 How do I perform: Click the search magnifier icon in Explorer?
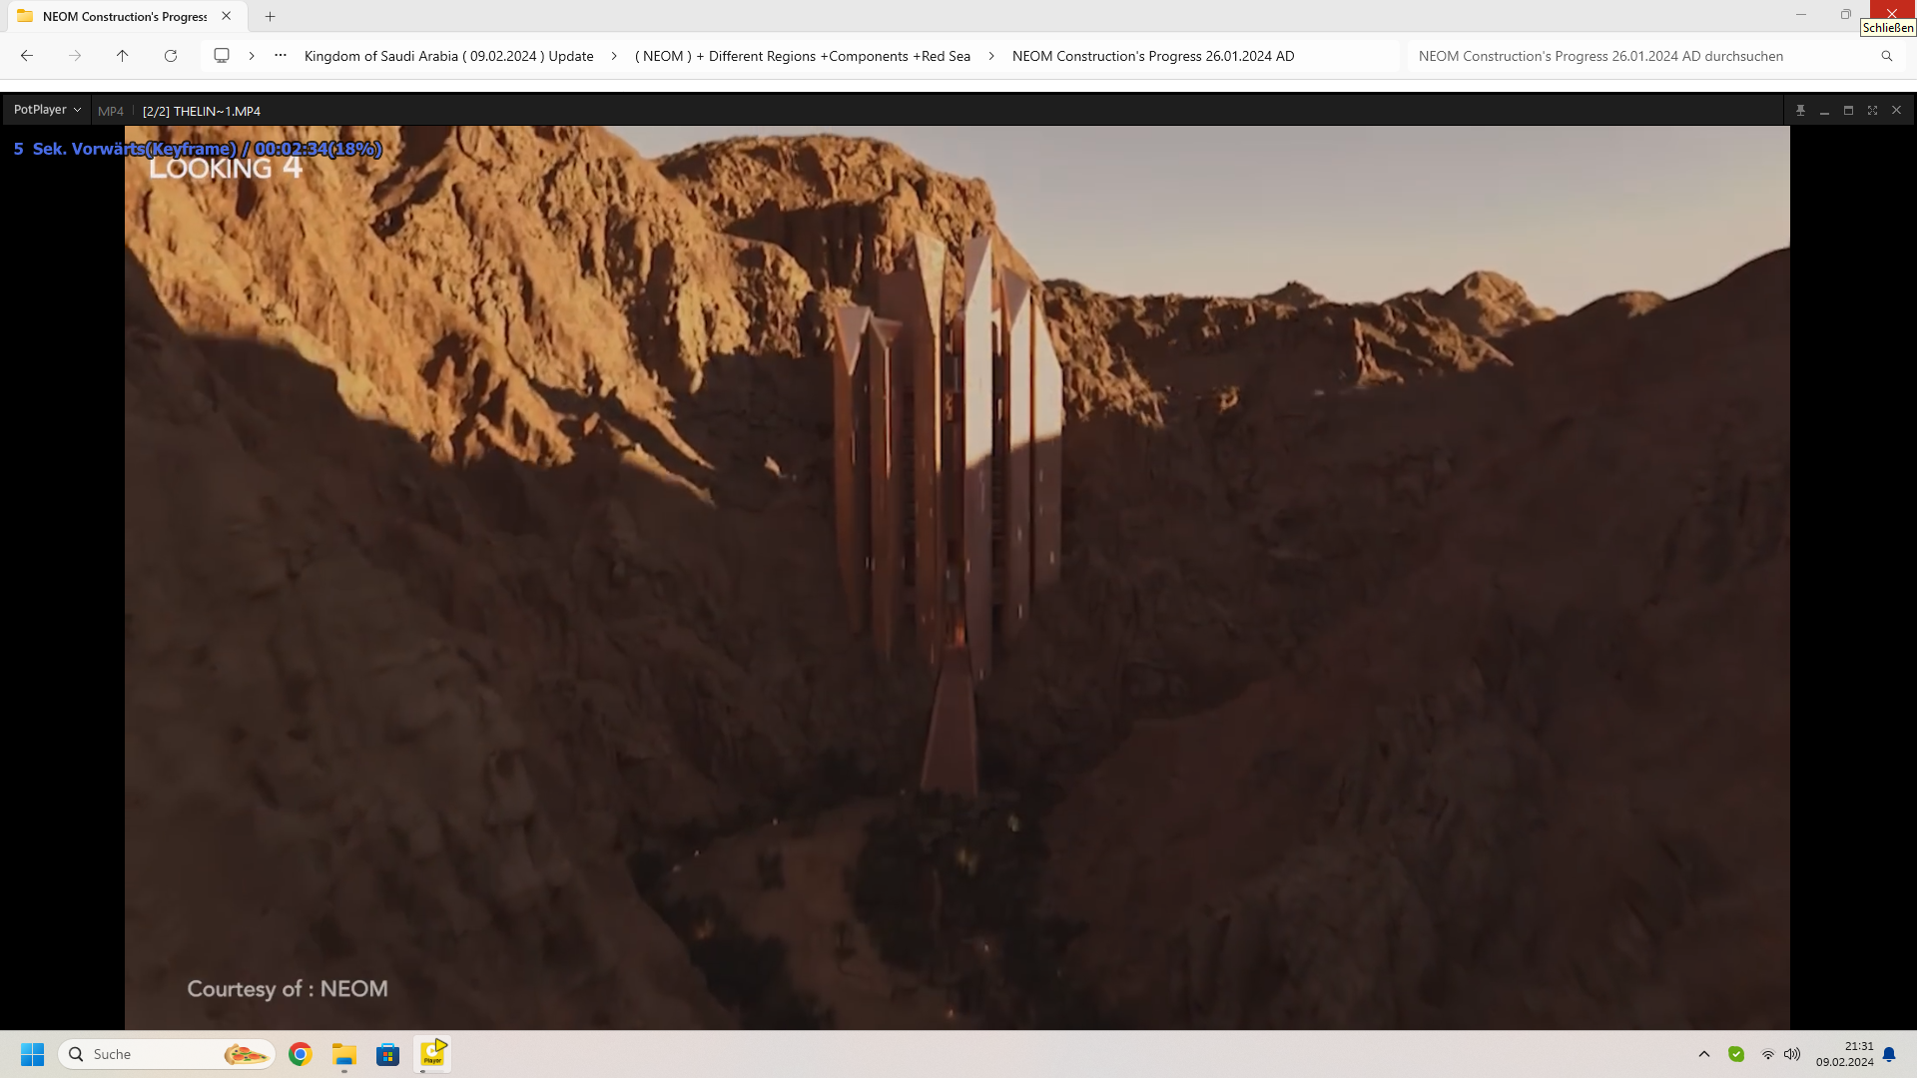pyautogui.click(x=1887, y=56)
